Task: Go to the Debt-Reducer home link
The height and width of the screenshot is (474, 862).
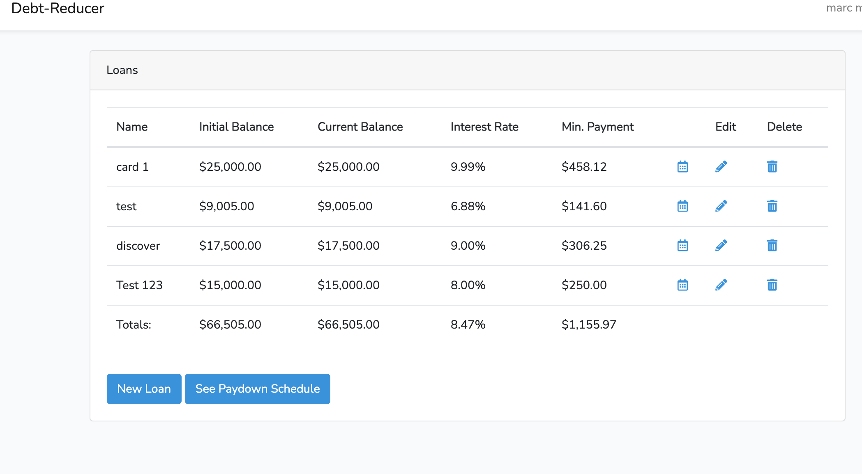Action: (58, 8)
